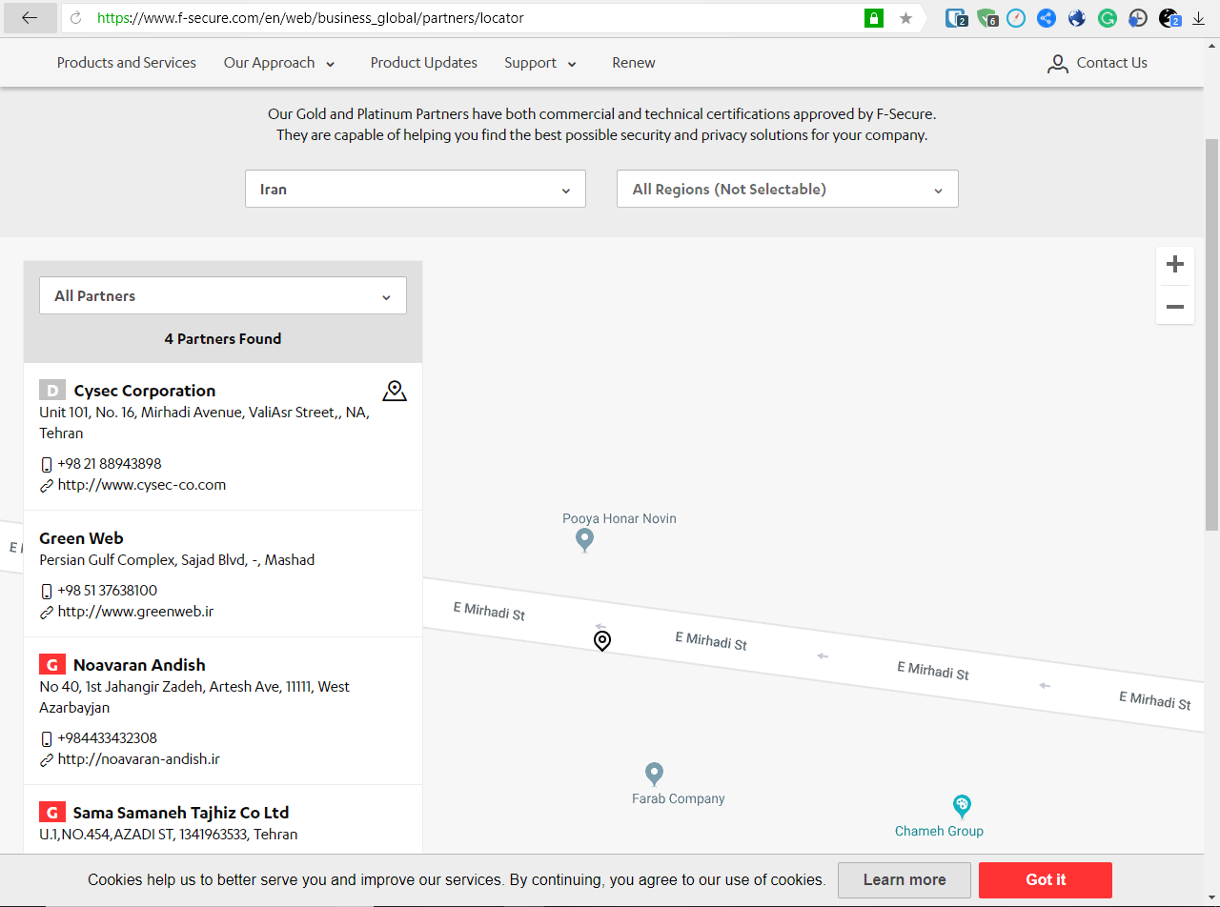Open the green shield extension with badge 6
This screenshot has height=907, width=1220.
pyautogui.click(x=987, y=18)
